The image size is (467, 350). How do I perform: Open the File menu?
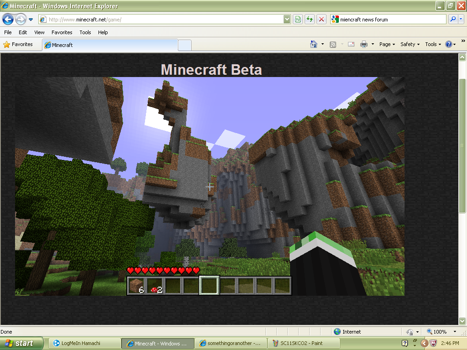click(x=8, y=32)
